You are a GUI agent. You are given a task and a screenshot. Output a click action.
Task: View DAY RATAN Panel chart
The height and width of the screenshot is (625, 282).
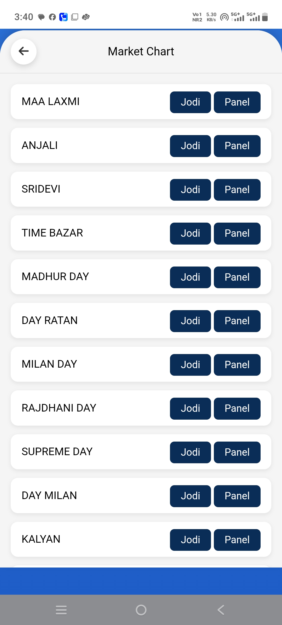coord(237,321)
